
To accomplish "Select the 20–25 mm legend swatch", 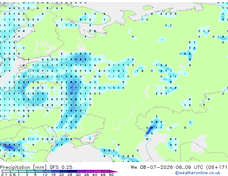I will [x=64, y=171].
